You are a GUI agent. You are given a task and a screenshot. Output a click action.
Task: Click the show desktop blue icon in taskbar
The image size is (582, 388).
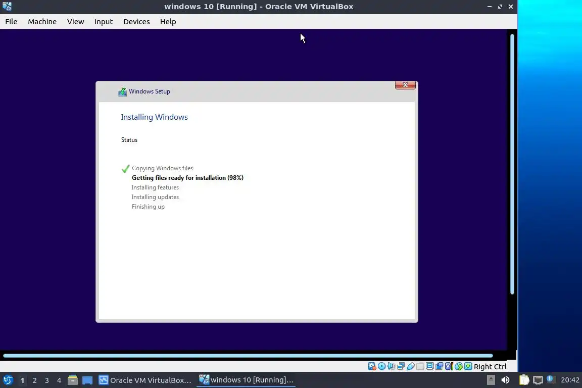87,380
